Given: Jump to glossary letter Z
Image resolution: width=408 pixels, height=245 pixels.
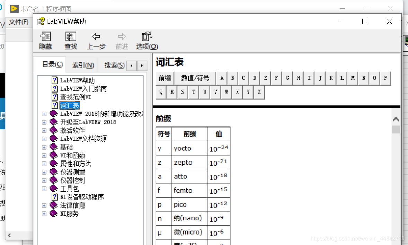Looking at the screenshot, I should click(259, 92).
